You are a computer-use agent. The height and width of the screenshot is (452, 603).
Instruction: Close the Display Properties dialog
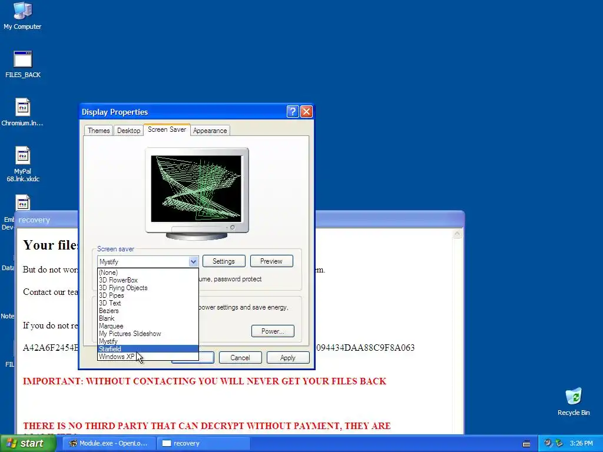(306, 112)
